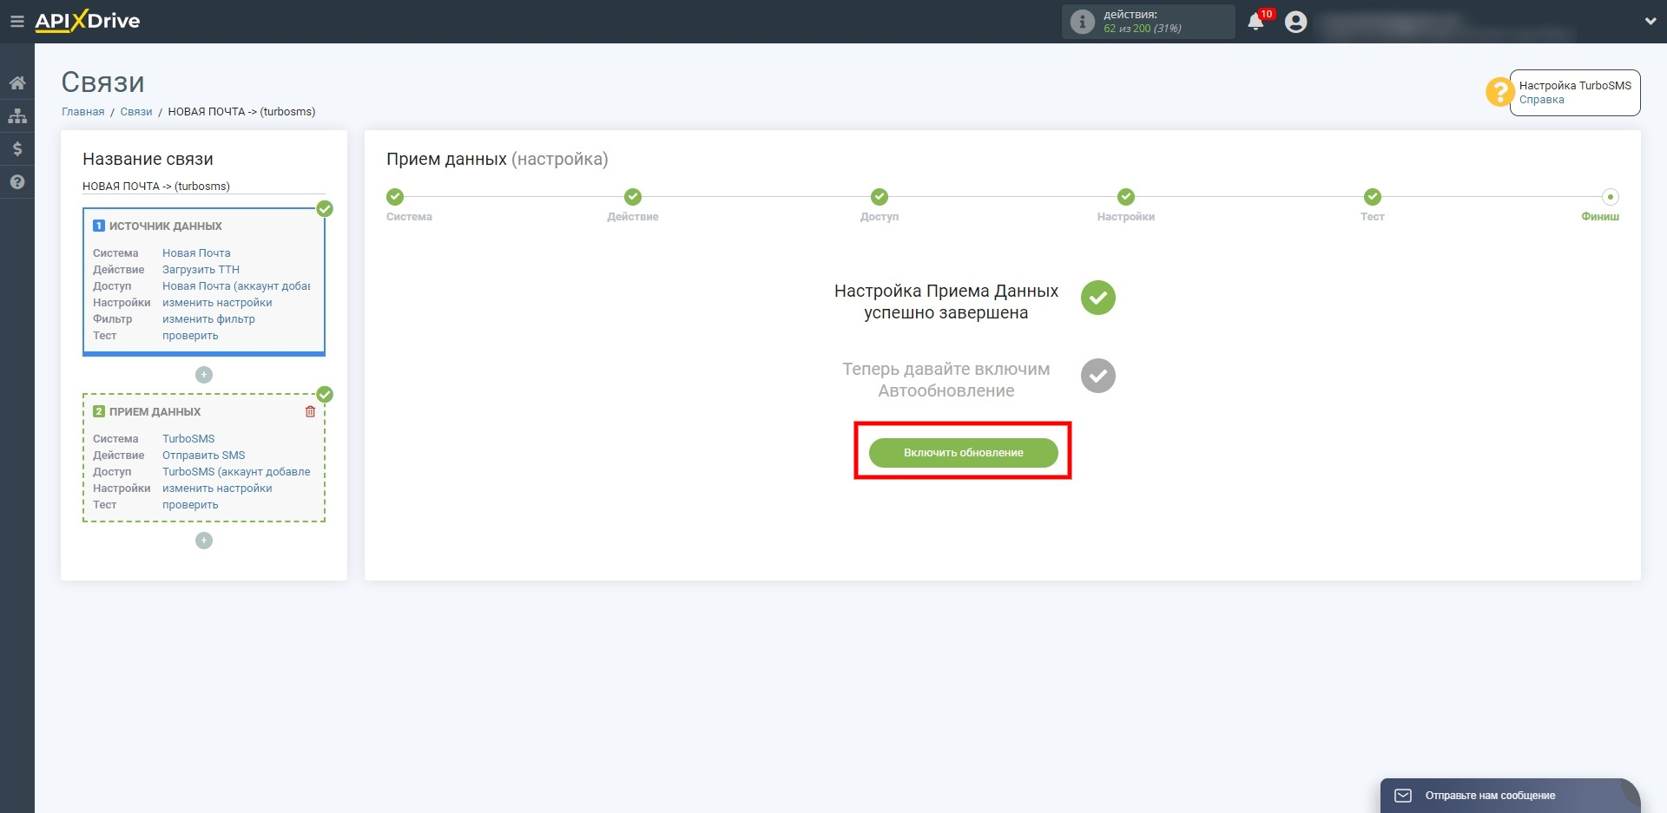Click изменить настройки in receiver block
The image size is (1667, 813).
coord(217,488)
